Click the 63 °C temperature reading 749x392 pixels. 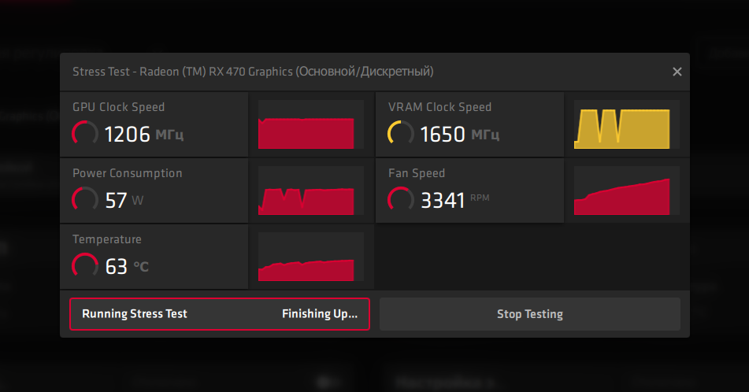coord(127,266)
